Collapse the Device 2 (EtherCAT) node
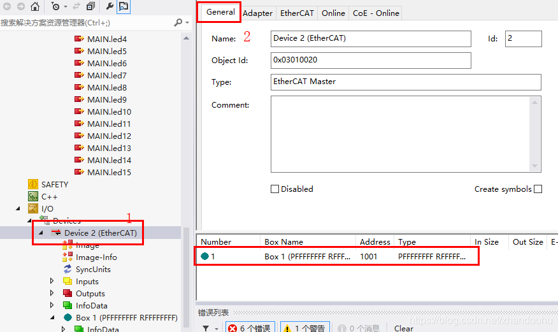The image size is (558, 332). [41, 233]
